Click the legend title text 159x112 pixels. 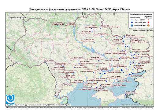[141, 14]
